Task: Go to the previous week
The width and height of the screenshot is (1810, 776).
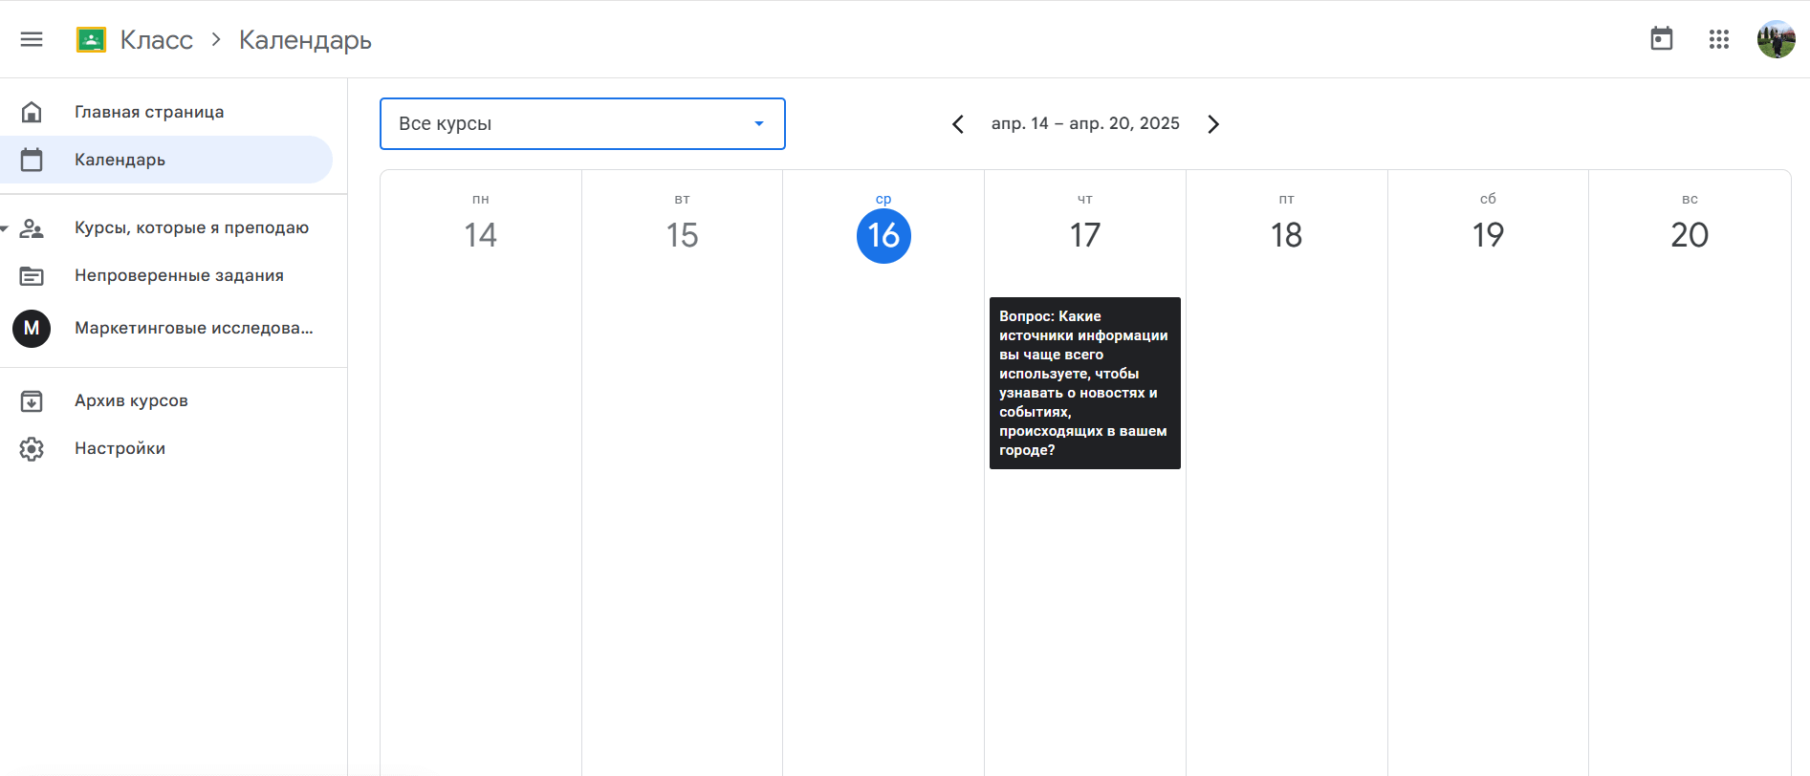Action: tap(957, 124)
